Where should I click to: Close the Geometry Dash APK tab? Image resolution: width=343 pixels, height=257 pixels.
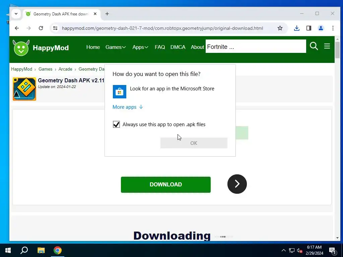click(95, 14)
